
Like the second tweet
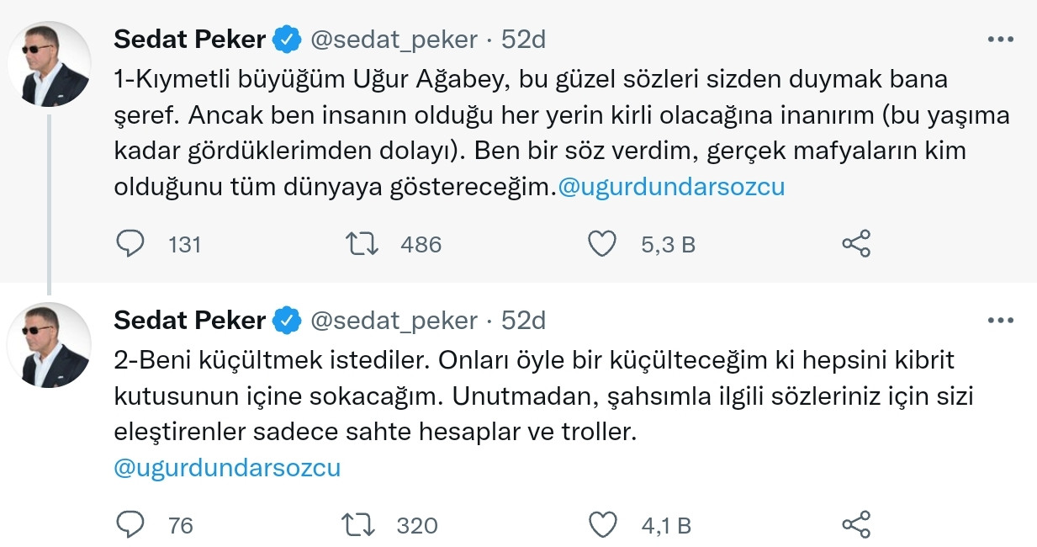tap(601, 525)
